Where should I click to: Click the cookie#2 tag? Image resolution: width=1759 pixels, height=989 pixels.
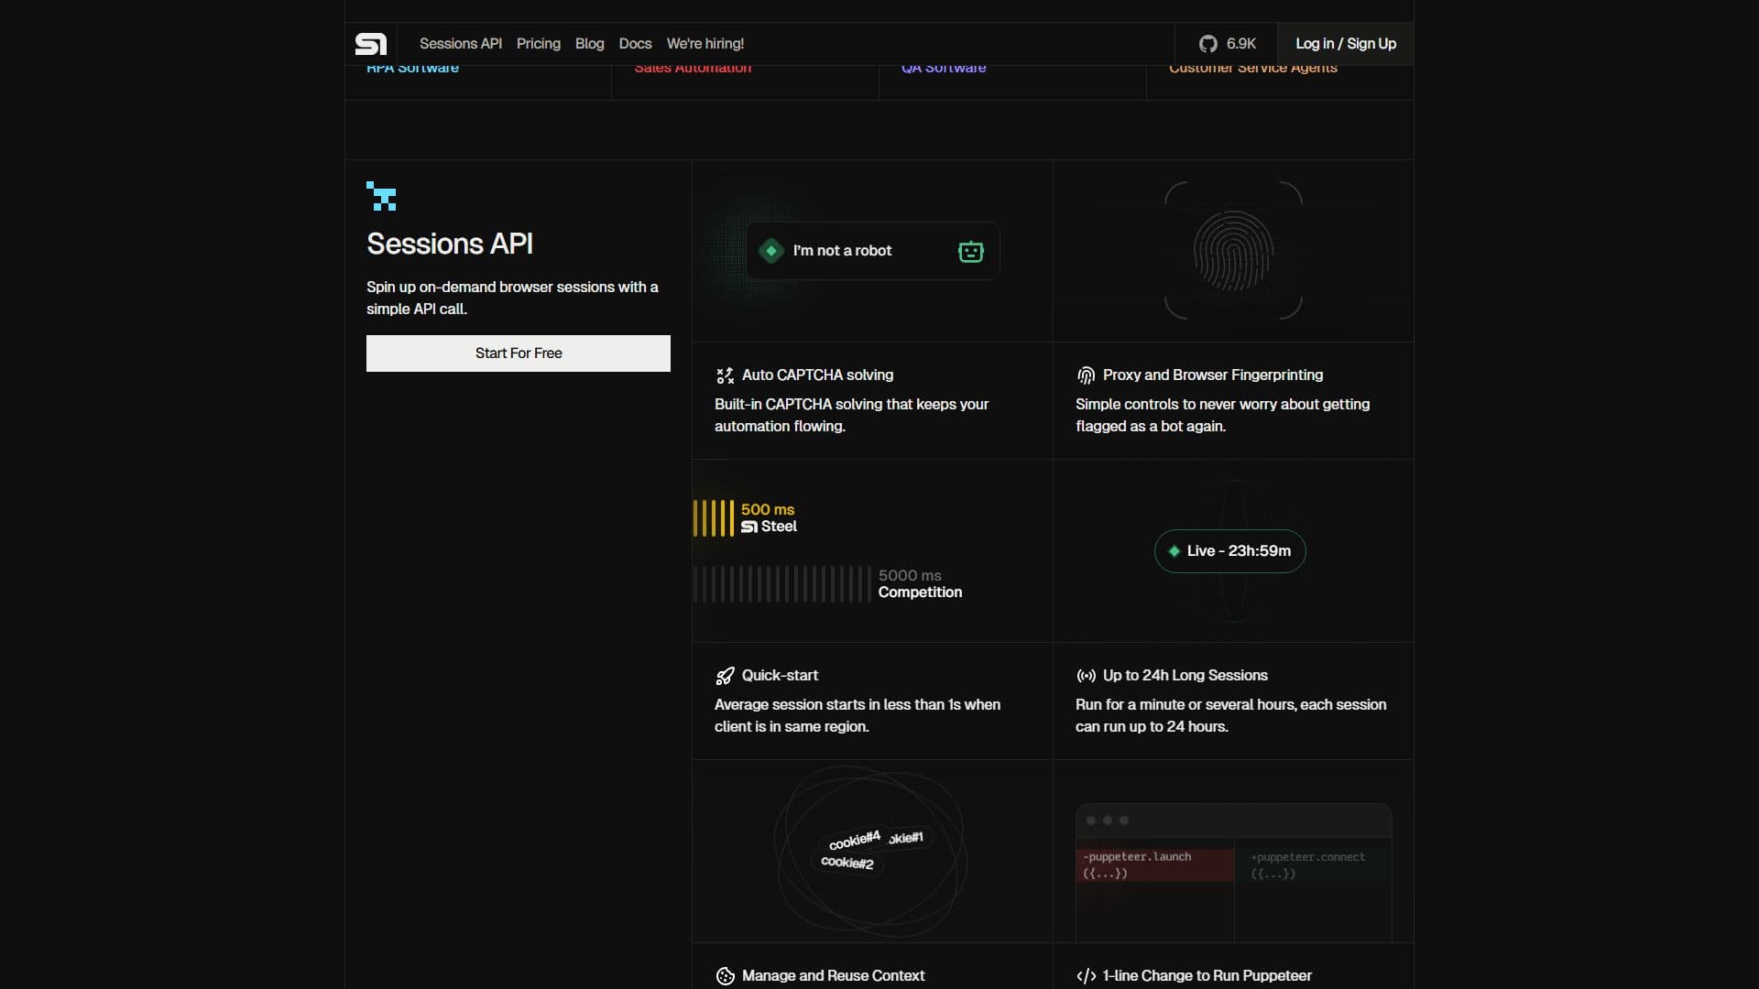pyautogui.click(x=847, y=863)
